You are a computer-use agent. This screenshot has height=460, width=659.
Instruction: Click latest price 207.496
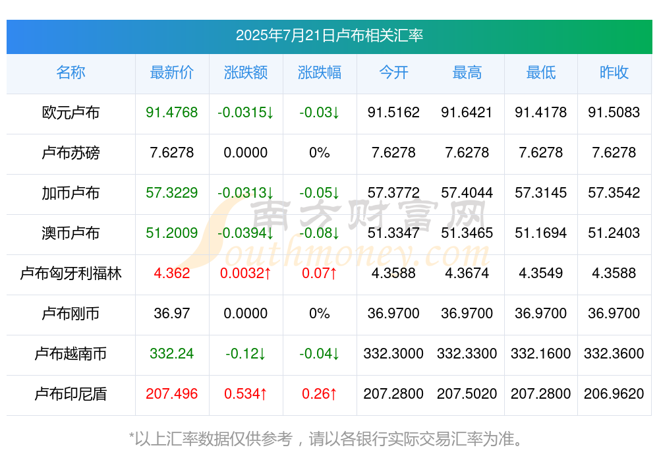pos(172,393)
